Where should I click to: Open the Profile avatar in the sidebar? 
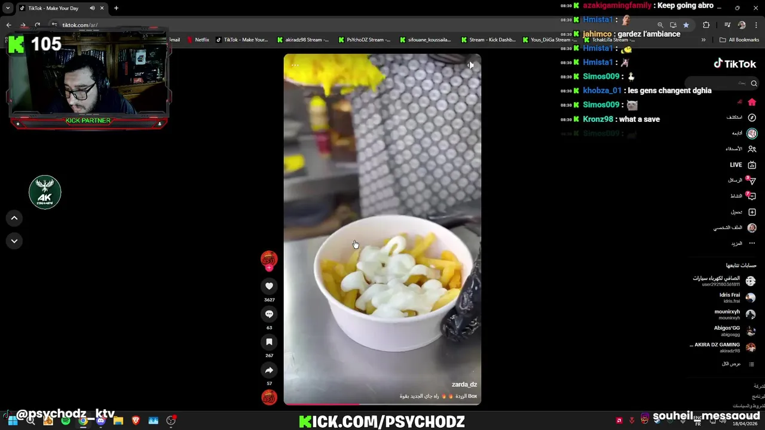752,228
